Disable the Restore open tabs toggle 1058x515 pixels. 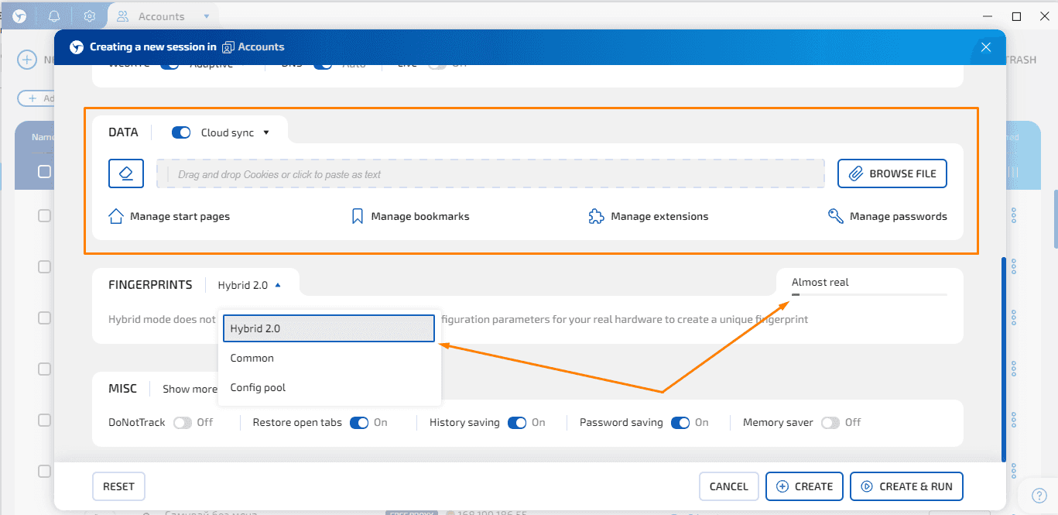click(x=359, y=422)
